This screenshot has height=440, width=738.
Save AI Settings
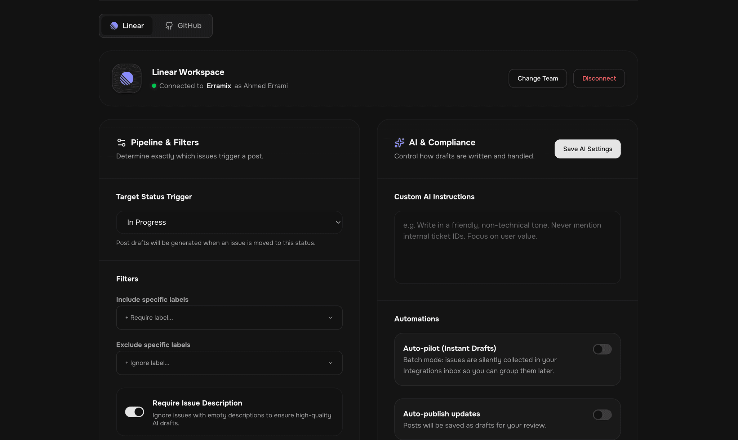587,149
